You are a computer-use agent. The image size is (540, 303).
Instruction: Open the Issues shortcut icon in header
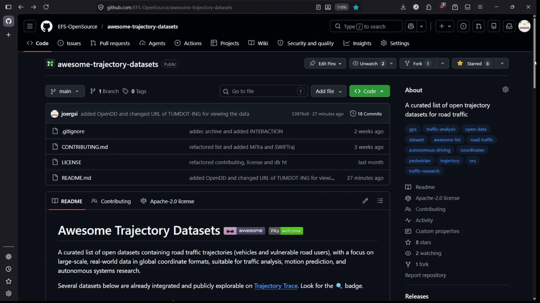coord(463,27)
